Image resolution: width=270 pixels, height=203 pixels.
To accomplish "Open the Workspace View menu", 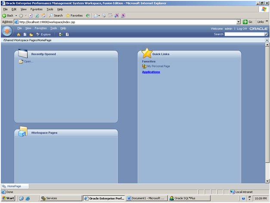I will [28, 28].
